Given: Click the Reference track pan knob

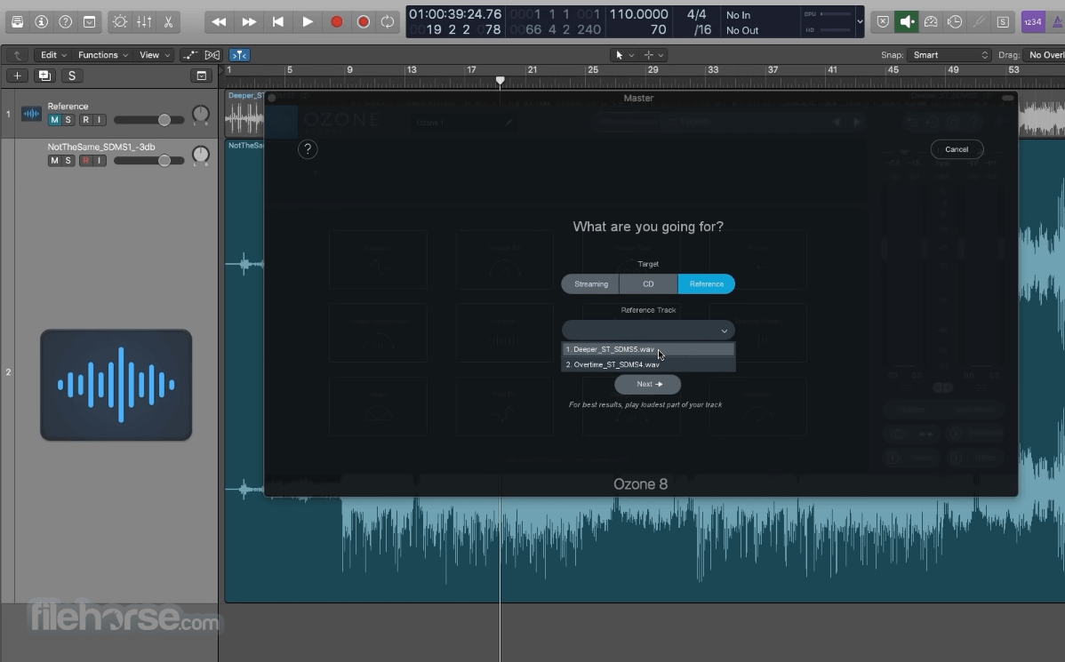Looking at the screenshot, I should pos(200,114).
